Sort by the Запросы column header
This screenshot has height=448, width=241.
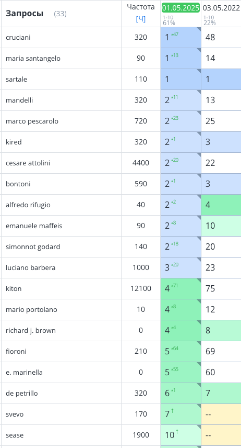[25, 14]
